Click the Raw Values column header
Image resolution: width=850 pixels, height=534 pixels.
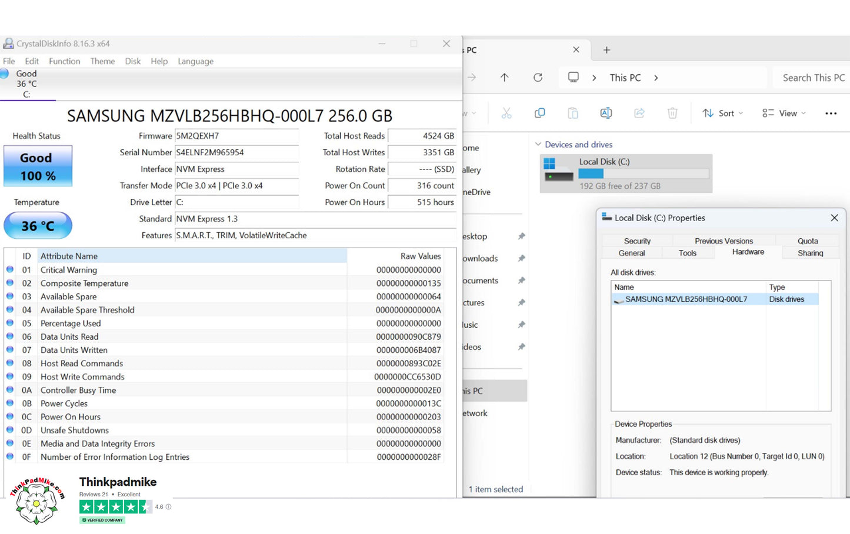[x=395, y=256]
